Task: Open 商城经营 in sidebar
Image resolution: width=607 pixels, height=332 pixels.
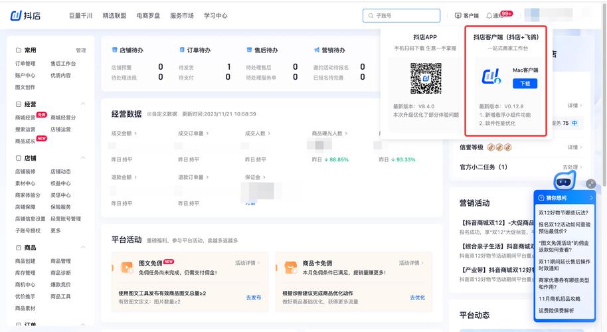Action: pyautogui.click(x=25, y=118)
